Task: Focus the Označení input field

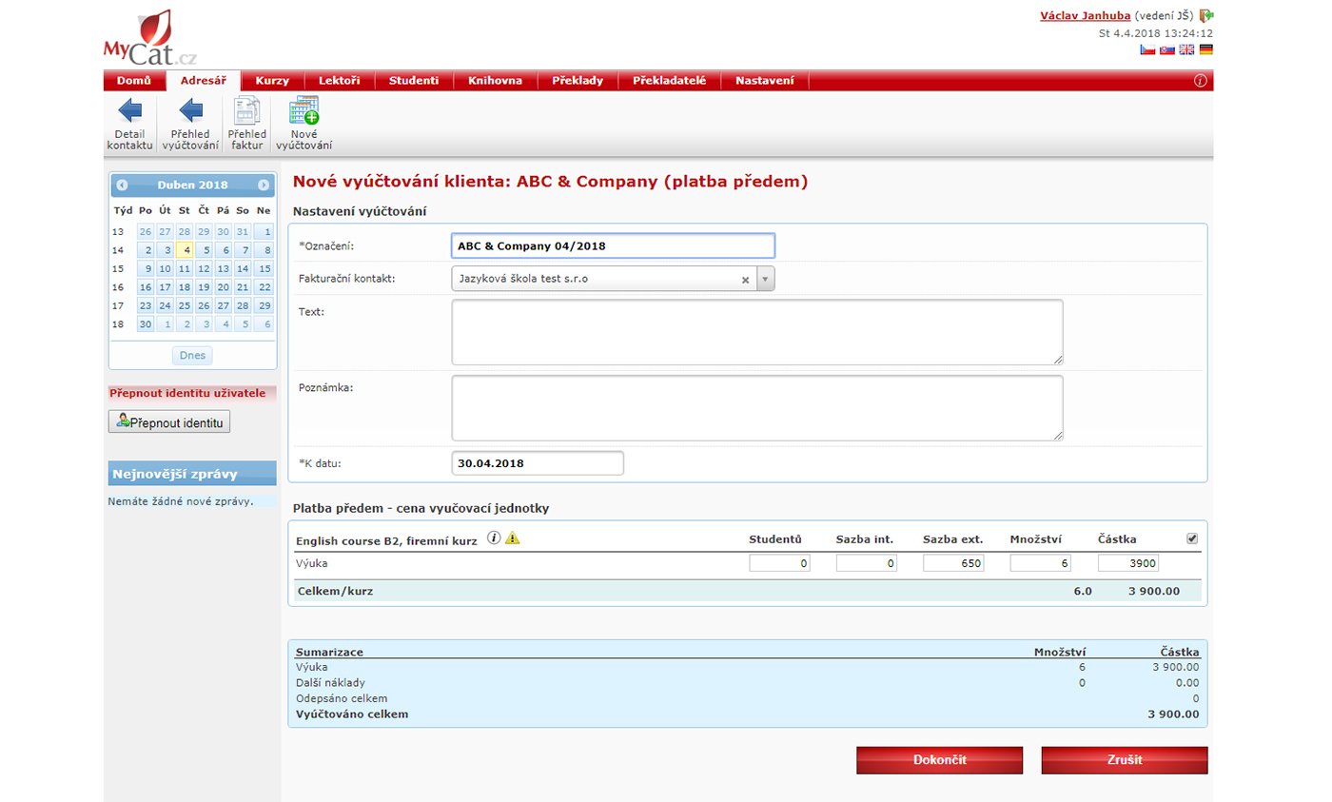Action: coord(613,245)
